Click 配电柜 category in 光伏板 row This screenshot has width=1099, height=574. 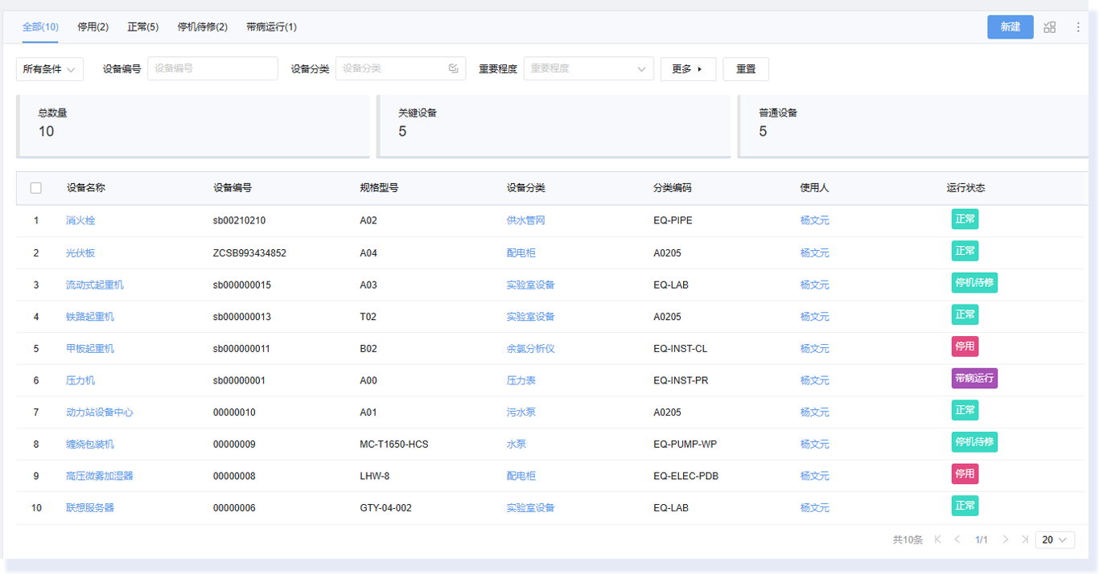coord(521,252)
